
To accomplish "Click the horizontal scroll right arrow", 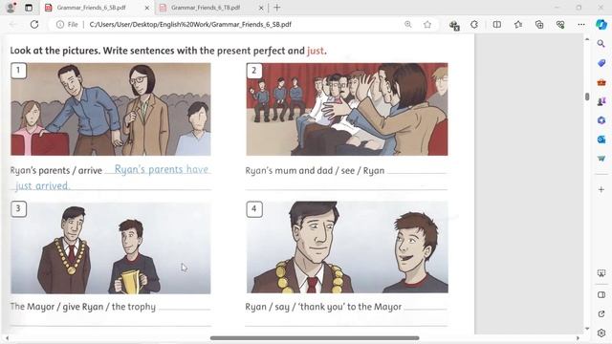I will tap(578, 338).
